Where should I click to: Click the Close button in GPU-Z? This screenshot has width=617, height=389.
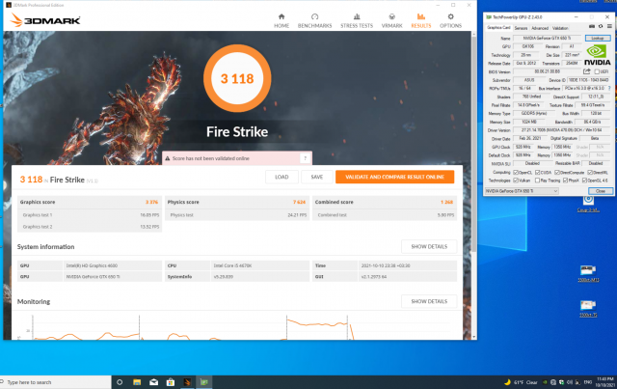point(601,191)
